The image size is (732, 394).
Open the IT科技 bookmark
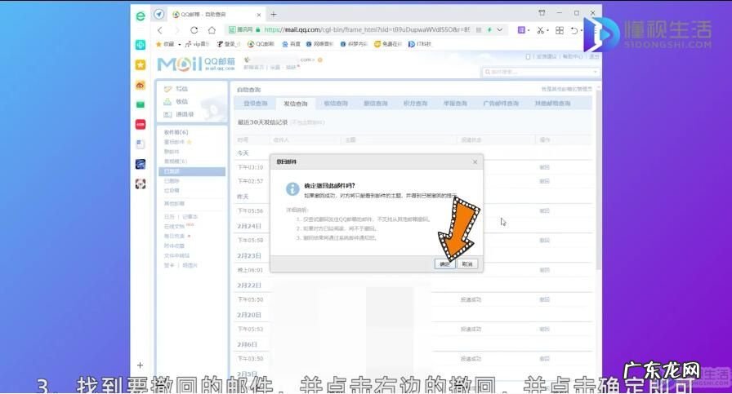click(420, 44)
